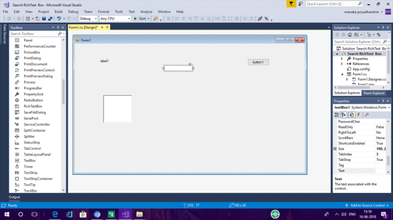
Task: Click the Undo toolbar icon
Action: tap(59, 19)
